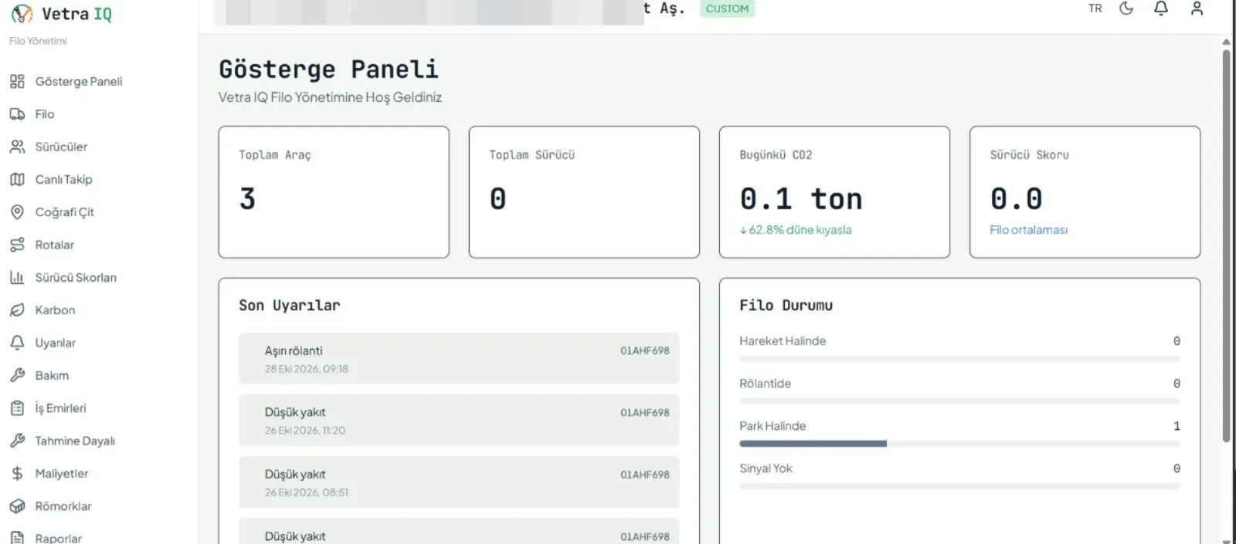The width and height of the screenshot is (1236, 544).
Task: Open the Toplam Araç stat card
Action: 334,192
